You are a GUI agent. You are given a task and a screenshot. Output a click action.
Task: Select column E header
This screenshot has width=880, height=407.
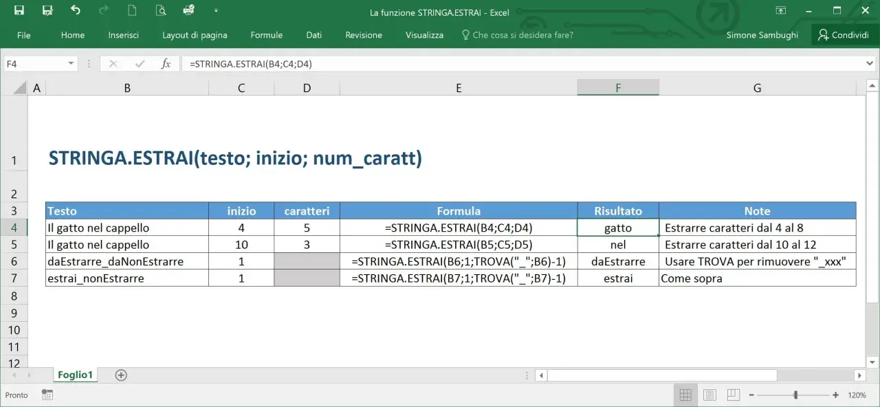point(459,87)
